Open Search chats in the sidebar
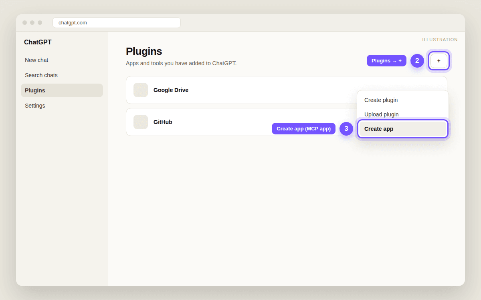The image size is (481, 300). 62,75
